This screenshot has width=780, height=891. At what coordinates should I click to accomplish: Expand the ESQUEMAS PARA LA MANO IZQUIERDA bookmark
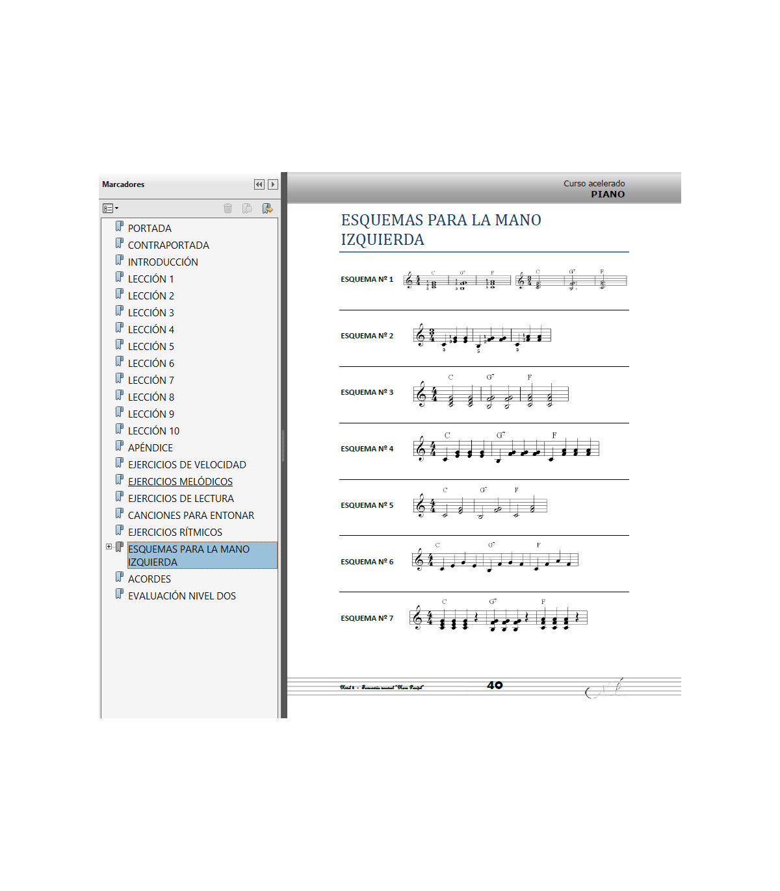point(109,547)
